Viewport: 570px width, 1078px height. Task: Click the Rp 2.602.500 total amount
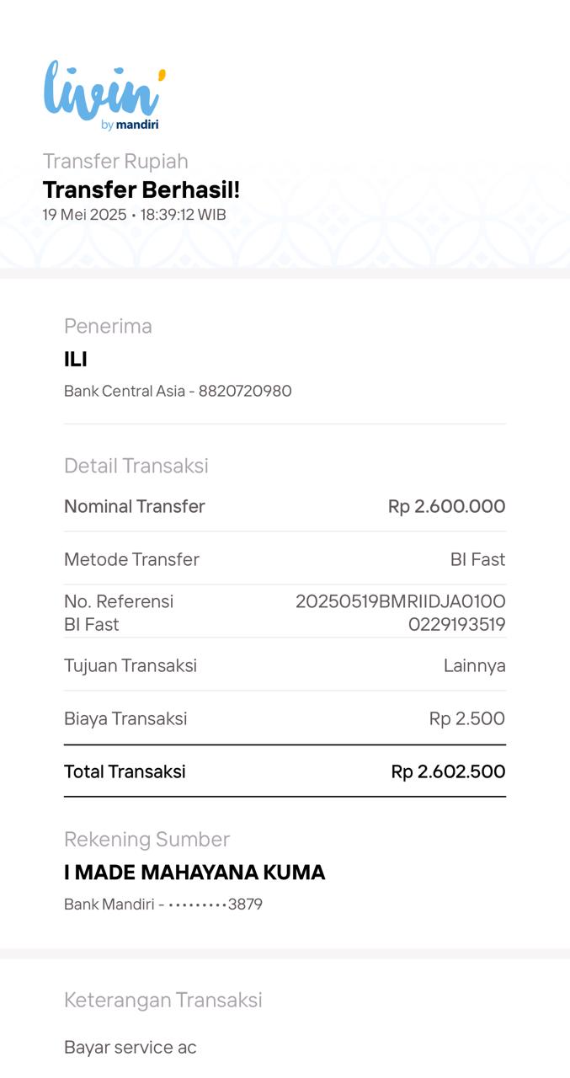[448, 771]
